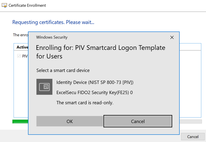This screenshot has width=206, height=142.
Task: Click Cancel in the Windows Security dialog
Action: tap(138, 121)
